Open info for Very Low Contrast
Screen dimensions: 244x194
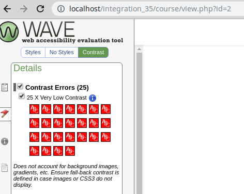(x=93, y=98)
